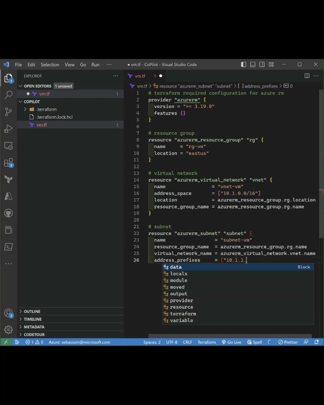Toggle the bottom panel layout
Viewport: 324px width, 405px height.
(x=253, y=64)
